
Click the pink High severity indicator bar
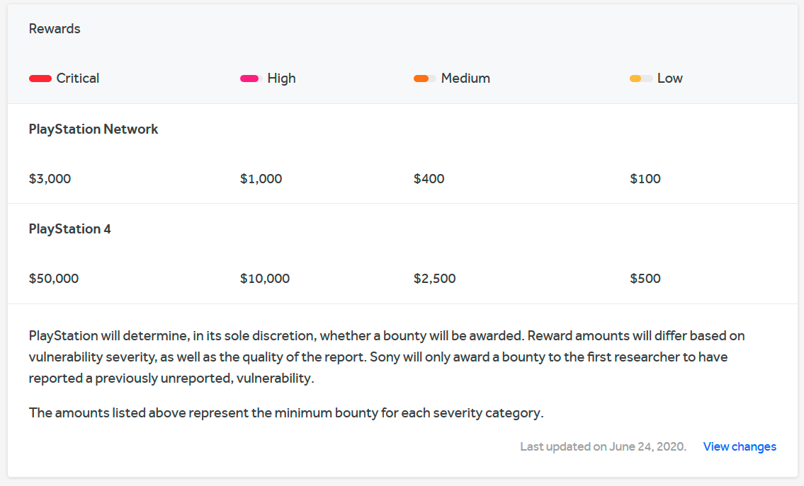[x=251, y=79]
